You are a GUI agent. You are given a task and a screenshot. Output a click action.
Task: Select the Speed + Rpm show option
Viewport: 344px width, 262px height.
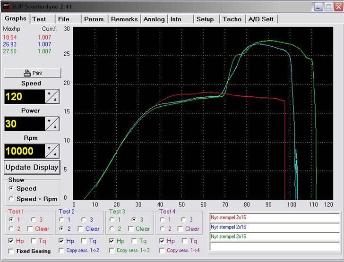pyautogui.click(x=12, y=199)
